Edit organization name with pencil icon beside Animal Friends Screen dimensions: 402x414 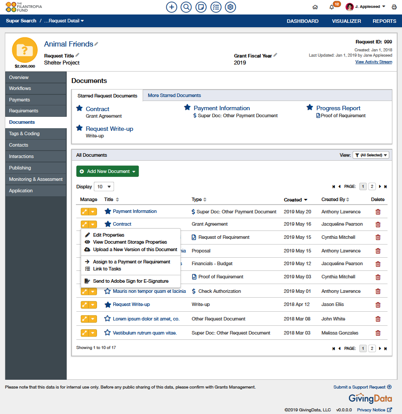pos(97,44)
